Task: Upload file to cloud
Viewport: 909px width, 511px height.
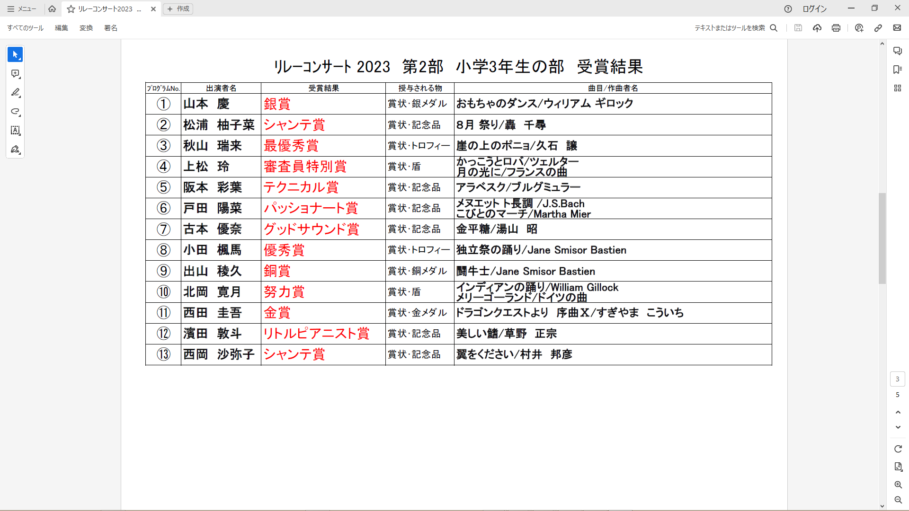Action: tap(817, 28)
